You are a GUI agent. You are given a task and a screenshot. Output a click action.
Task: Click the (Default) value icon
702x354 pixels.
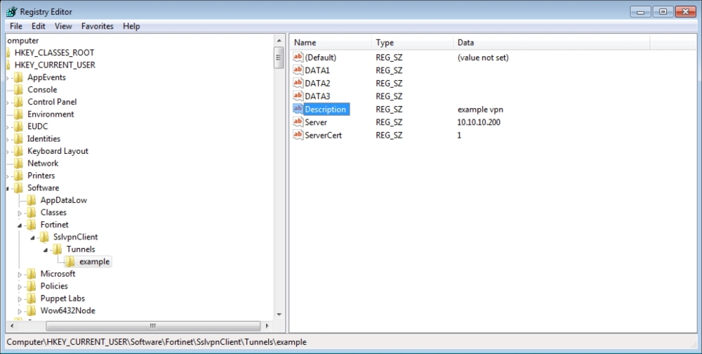pyautogui.click(x=298, y=58)
